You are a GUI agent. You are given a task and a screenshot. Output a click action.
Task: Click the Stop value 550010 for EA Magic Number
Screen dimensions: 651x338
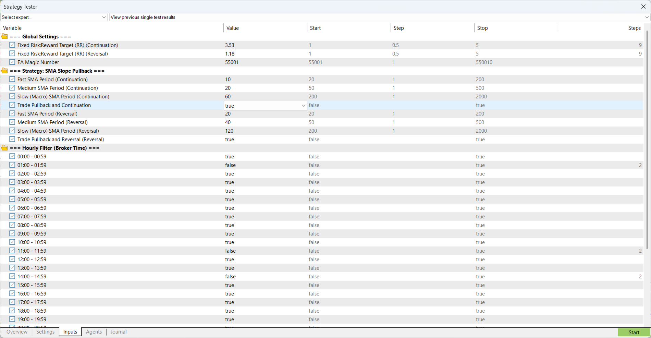[484, 62]
